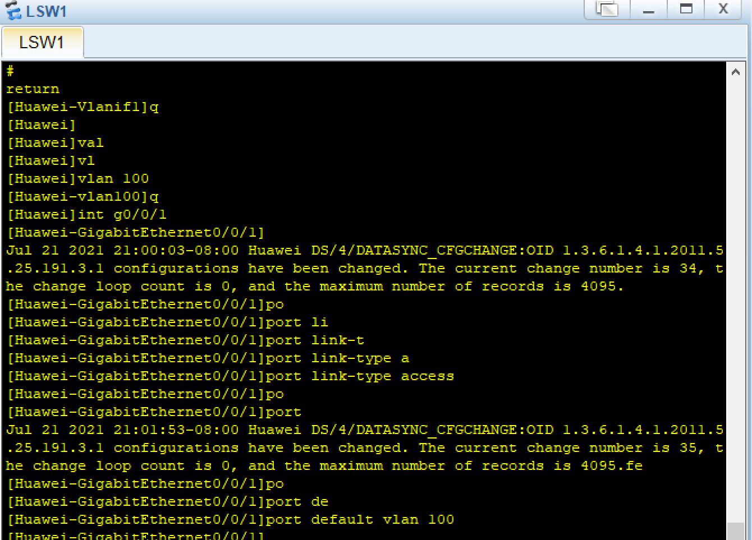Click the 'return' line in terminal
This screenshot has width=752, height=540.
tap(33, 89)
